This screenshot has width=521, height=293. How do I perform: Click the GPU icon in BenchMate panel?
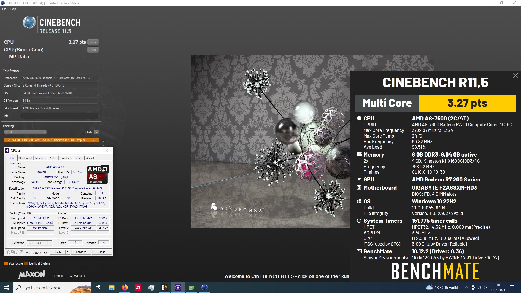coord(359,179)
